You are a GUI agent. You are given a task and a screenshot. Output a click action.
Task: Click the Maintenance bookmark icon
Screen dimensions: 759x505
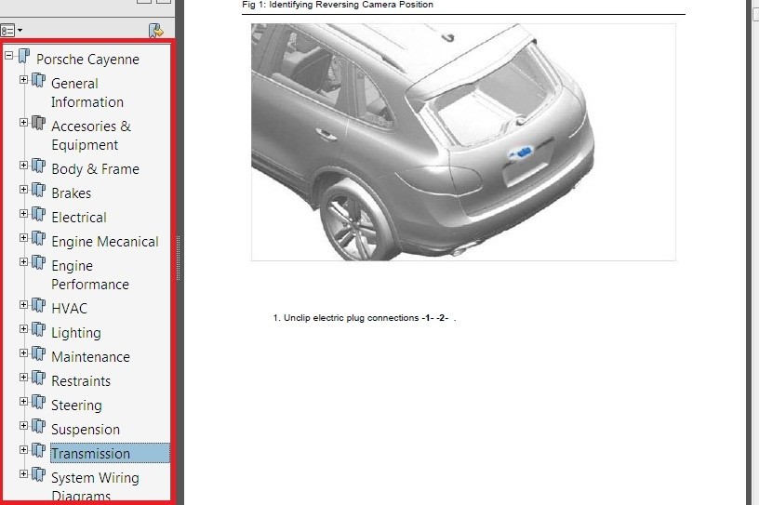click(39, 353)
